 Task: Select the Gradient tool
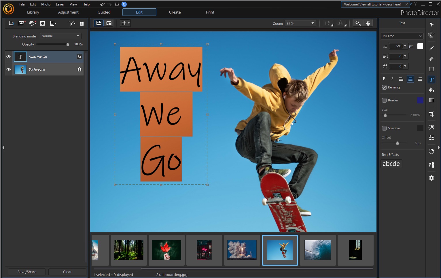pyautogui.click(x=431, y=100)
